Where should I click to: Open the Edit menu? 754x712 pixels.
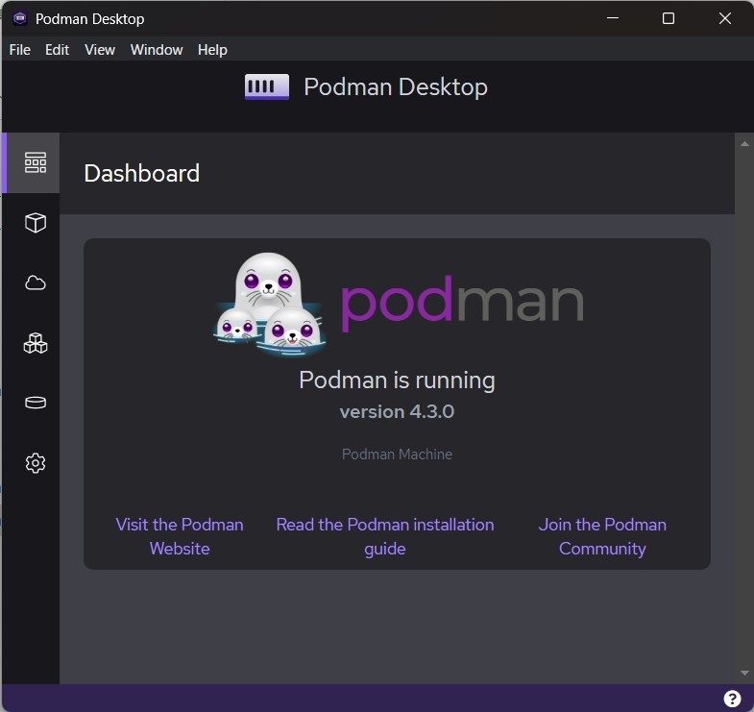pos(57,50)
